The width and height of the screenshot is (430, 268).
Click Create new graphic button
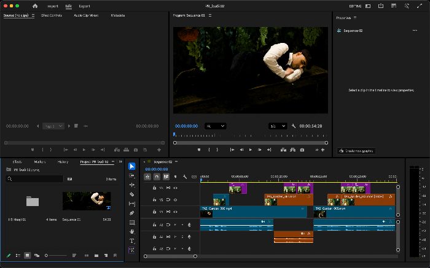(x=356, y=151)
